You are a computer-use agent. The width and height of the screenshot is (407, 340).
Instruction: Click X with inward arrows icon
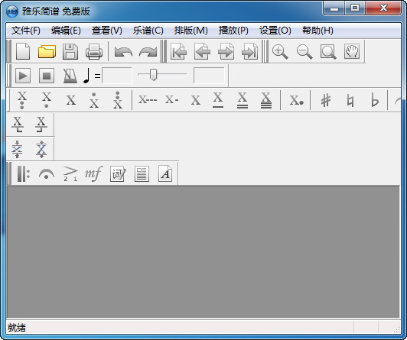pyautogui.click(x=17, y=149)
